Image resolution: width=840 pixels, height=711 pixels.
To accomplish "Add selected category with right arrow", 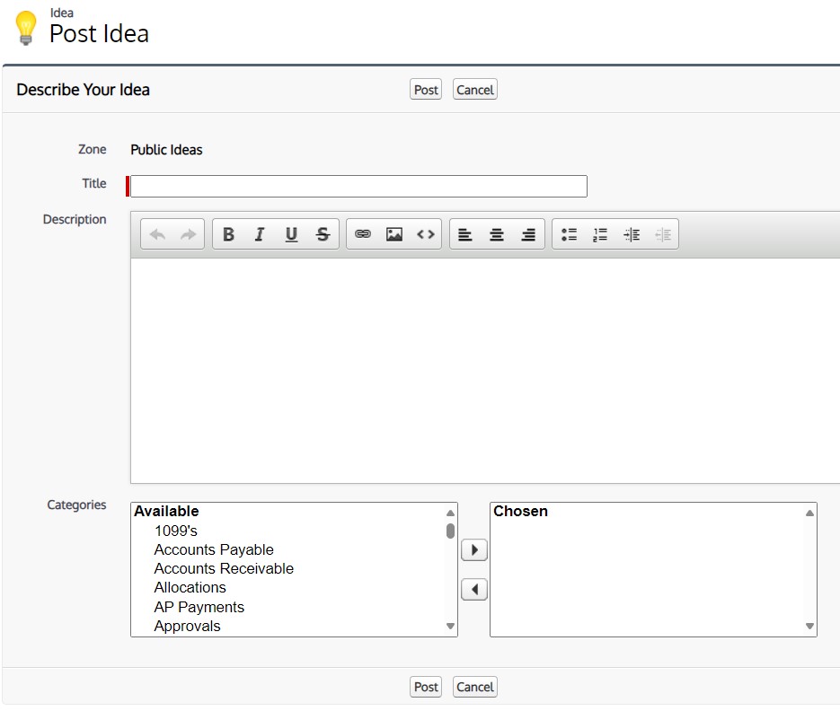I will tap(473, 549).
